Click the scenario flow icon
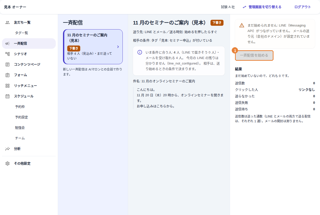Viewport: 320px width, 215px height. 7,54
